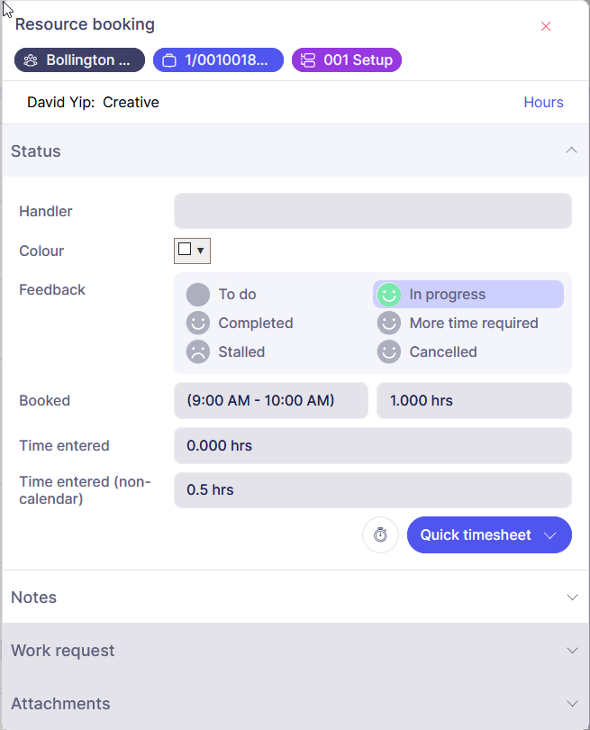
Task: Click the Completed smiley face icon
Action: point(197,324)
